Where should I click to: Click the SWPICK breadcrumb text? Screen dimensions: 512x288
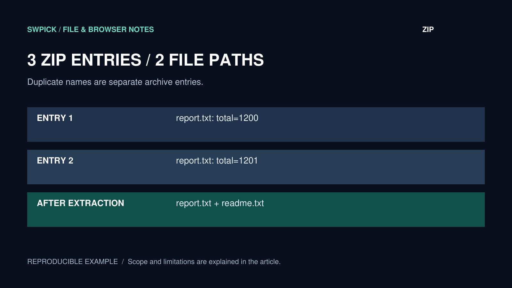[x=42, y=29]
